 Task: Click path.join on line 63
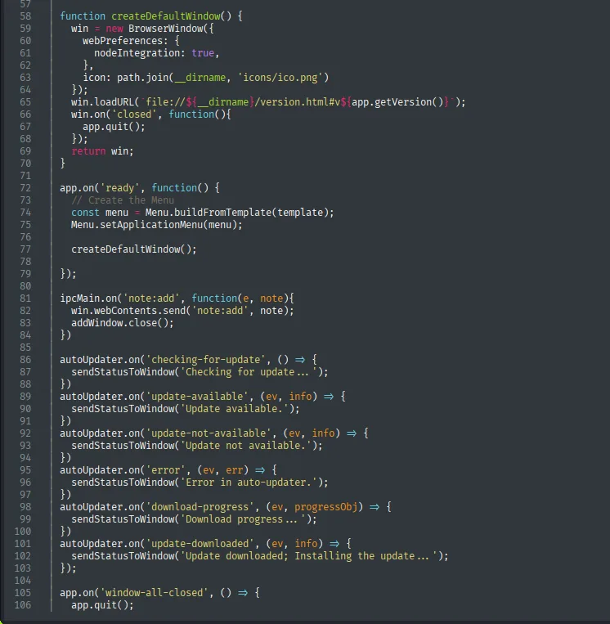(142, 78)
